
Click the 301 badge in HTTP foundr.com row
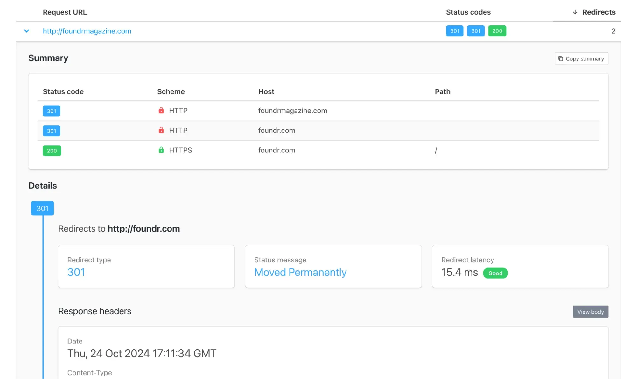52,131
